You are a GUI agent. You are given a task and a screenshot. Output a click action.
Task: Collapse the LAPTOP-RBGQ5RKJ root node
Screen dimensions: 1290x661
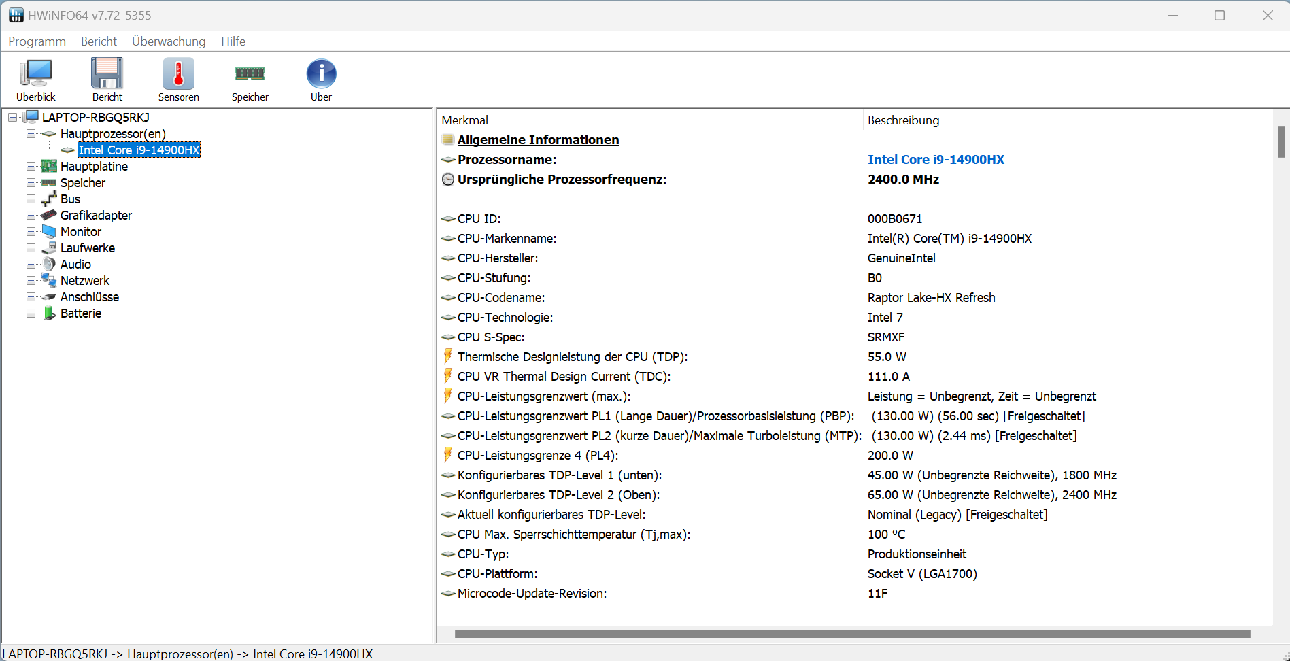tap(12, 118)
